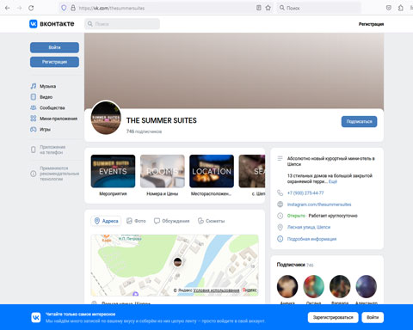This screenshot has width=413, height=330.
Task: Switch to the Фото tab
Action: 136,221
